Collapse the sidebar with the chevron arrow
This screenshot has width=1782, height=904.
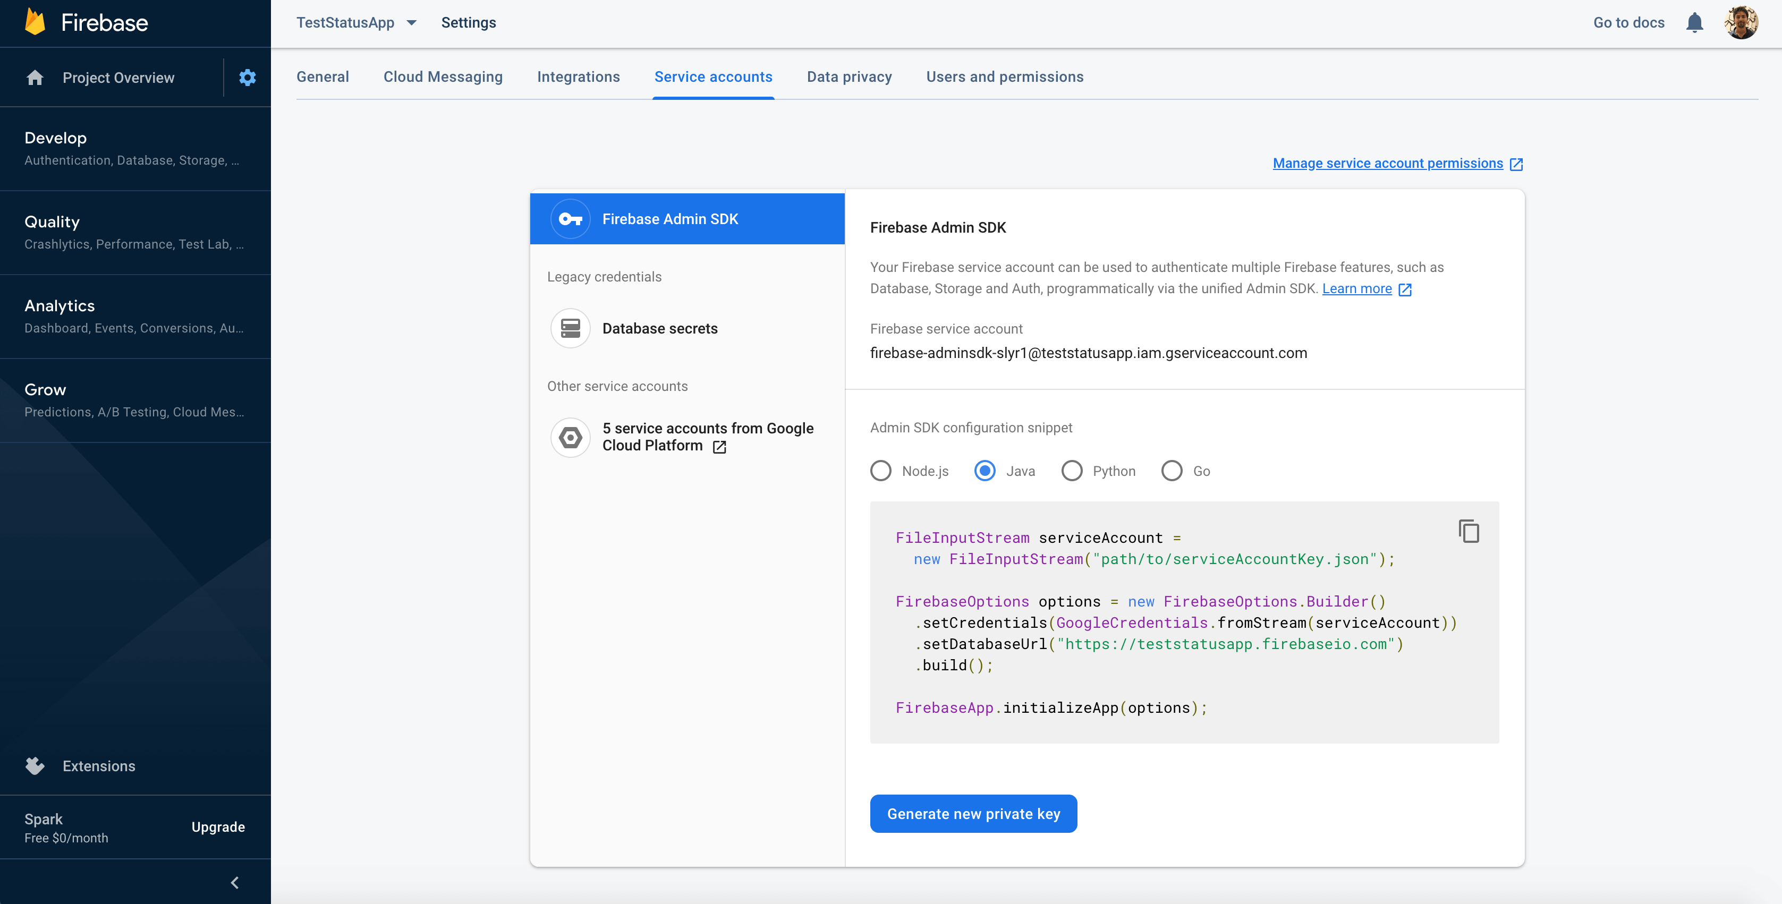234,883
